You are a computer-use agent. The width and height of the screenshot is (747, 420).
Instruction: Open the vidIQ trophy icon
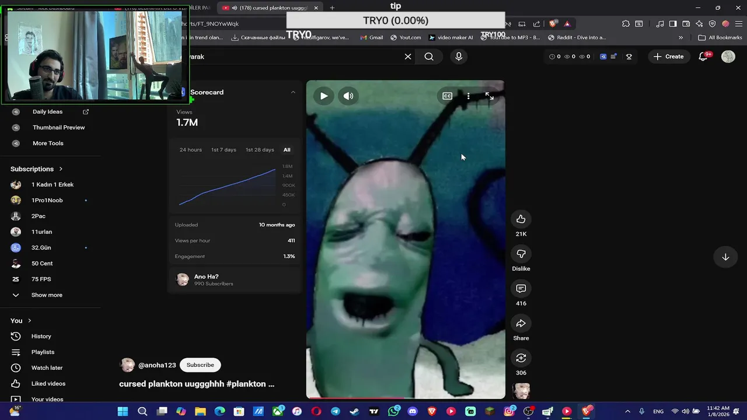(629, 57)
